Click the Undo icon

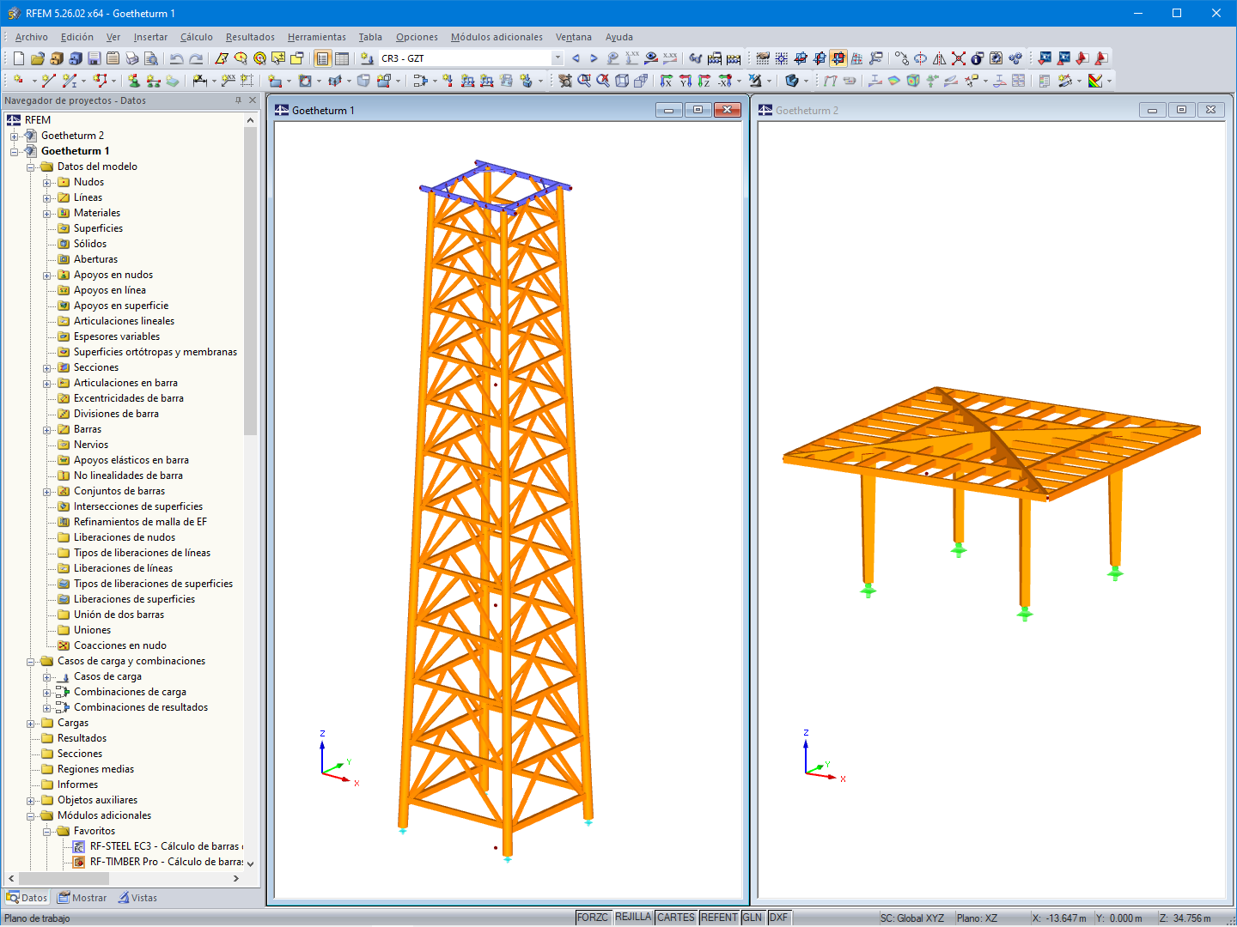[x=175, y=58]
